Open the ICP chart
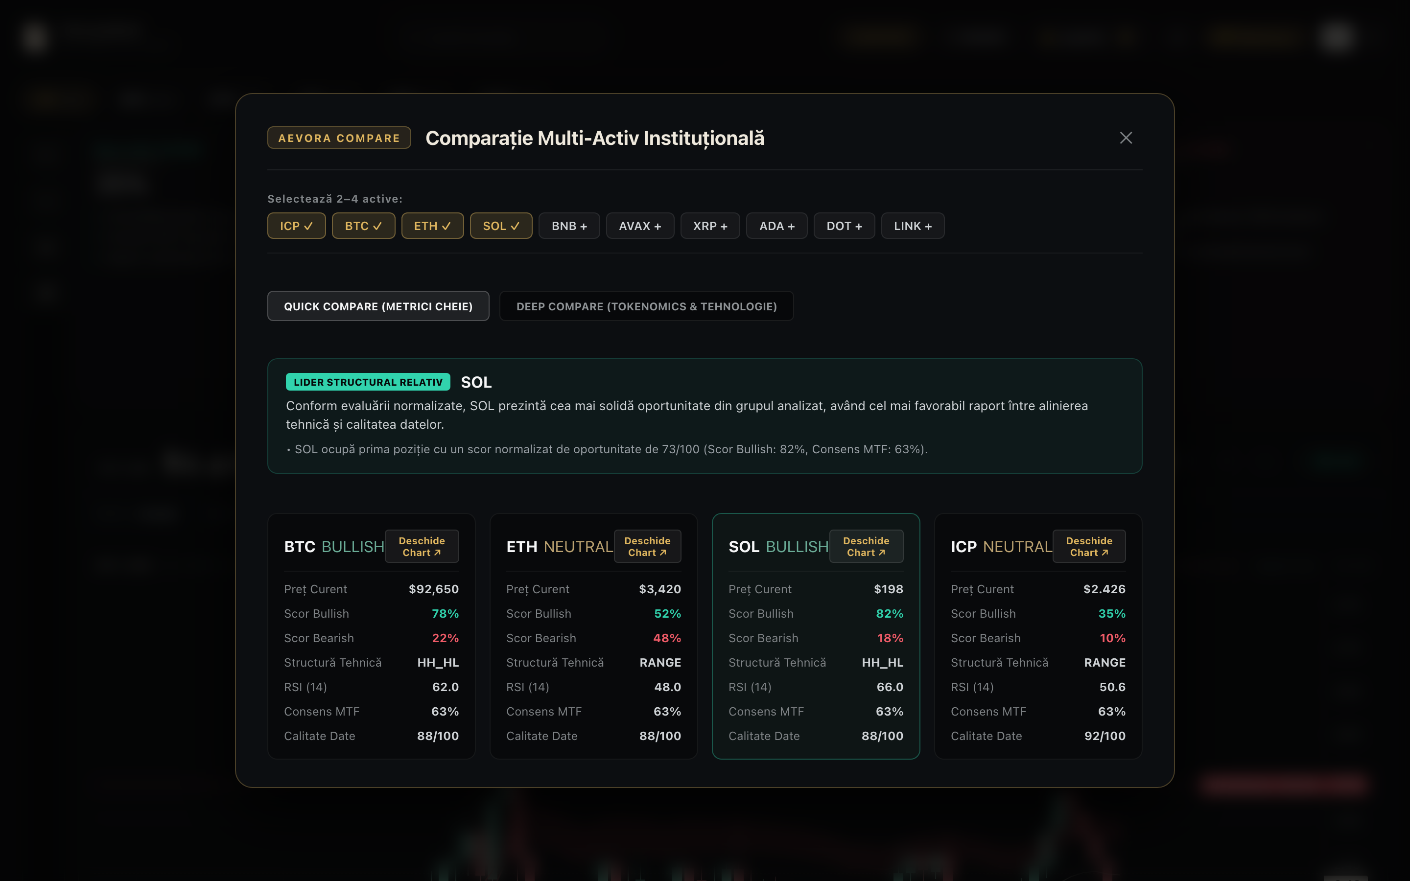The width and height of the screenshot is (1410, 881). coord(1089,547)
